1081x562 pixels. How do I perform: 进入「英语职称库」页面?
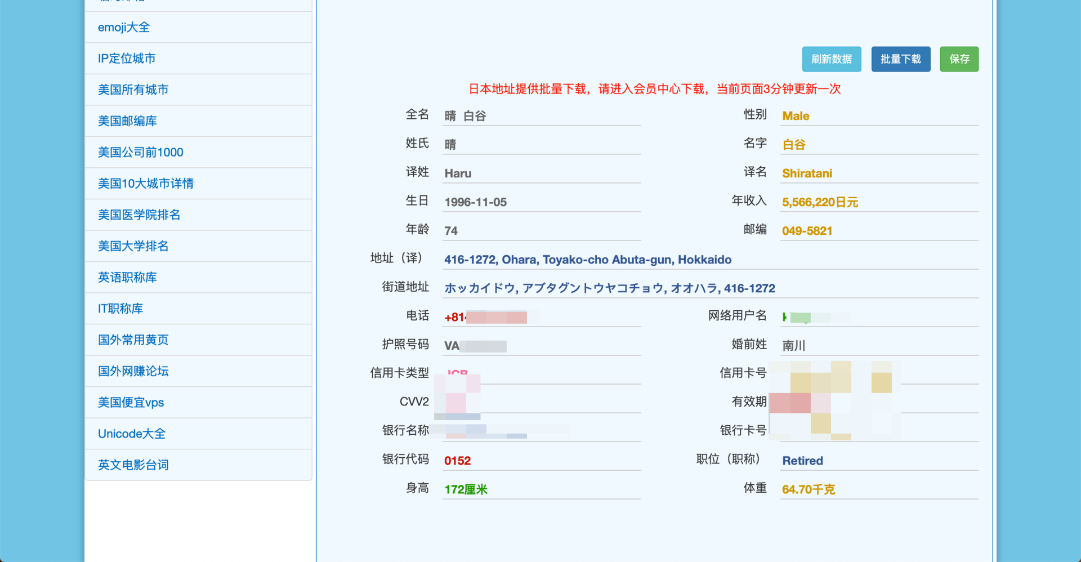pos(127,277)
